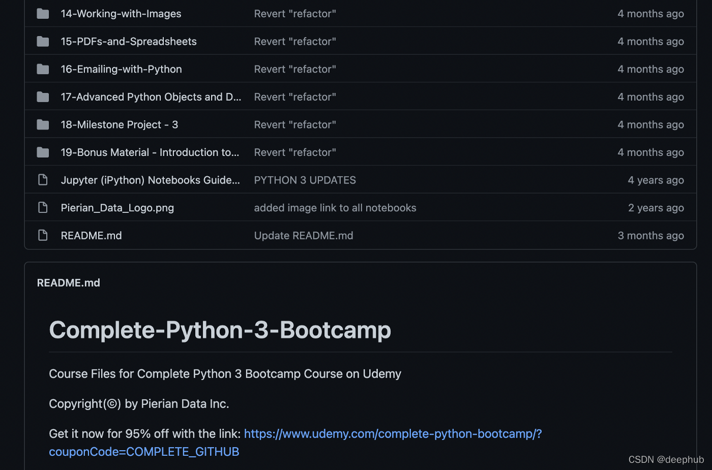
Task: View Revert "refactor" commit for 17-Advanced Python Objects
Action: point(295,97)
